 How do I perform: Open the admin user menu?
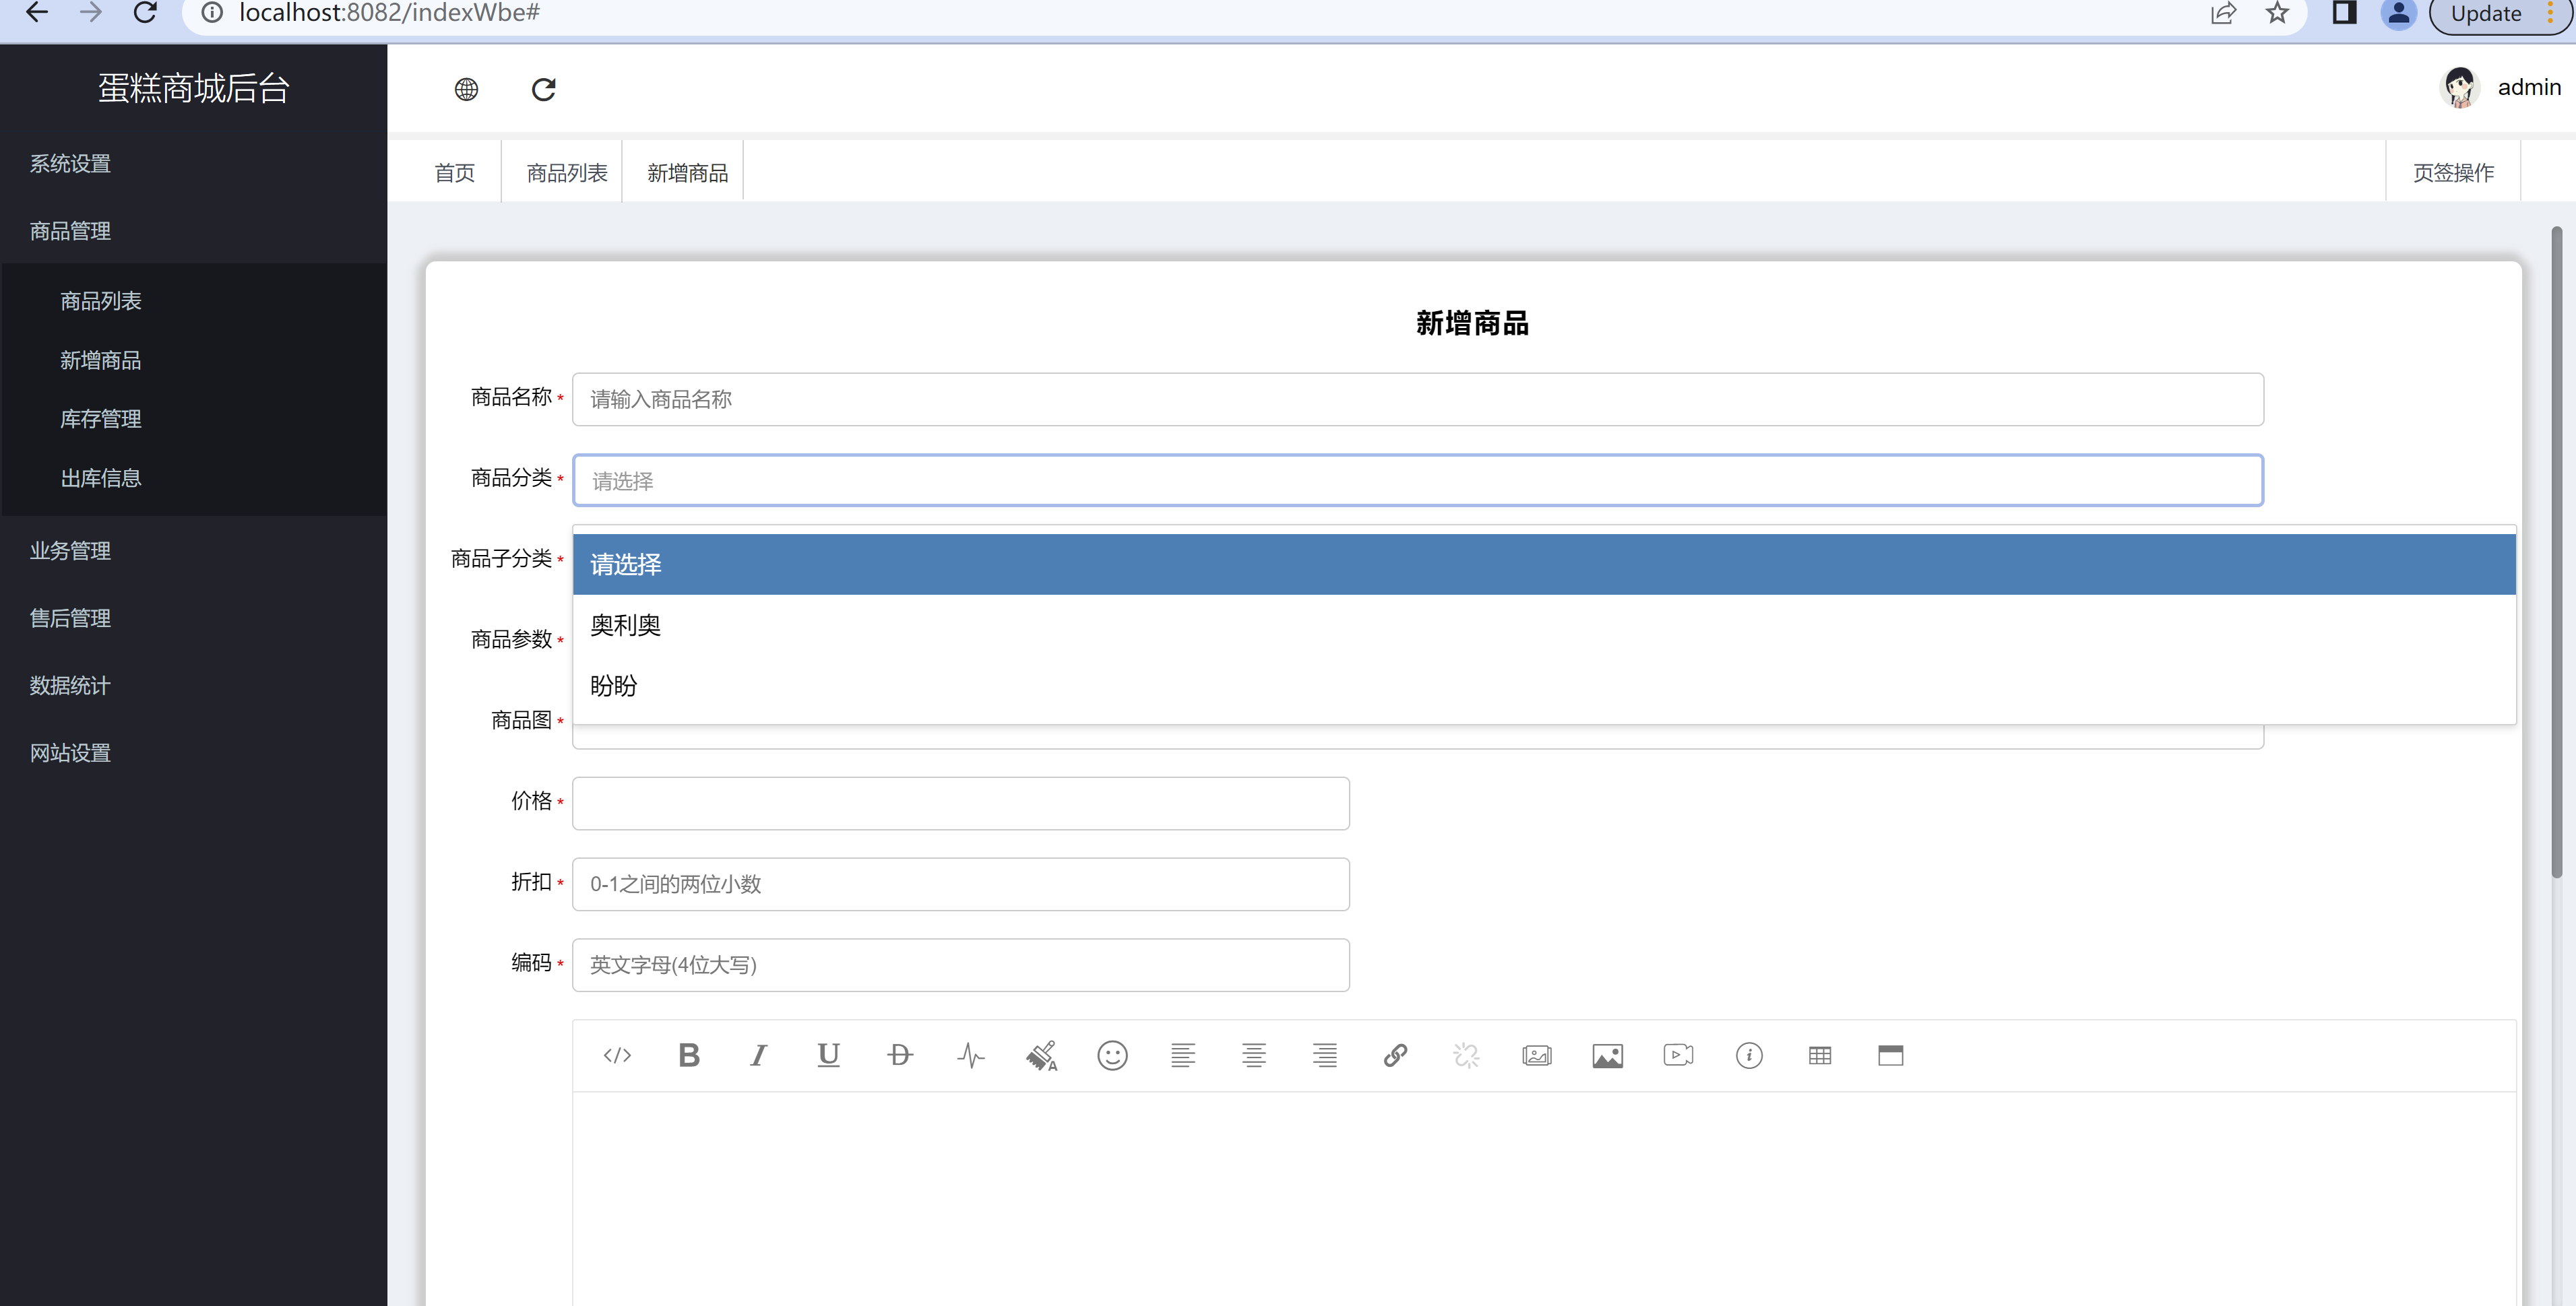[2529, 88]
